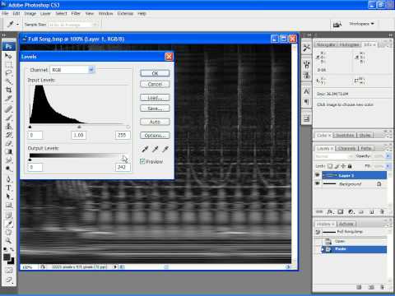Switch to the Histogram tab
The height and width of the screenshot is (296, 395).
point(349,44)
